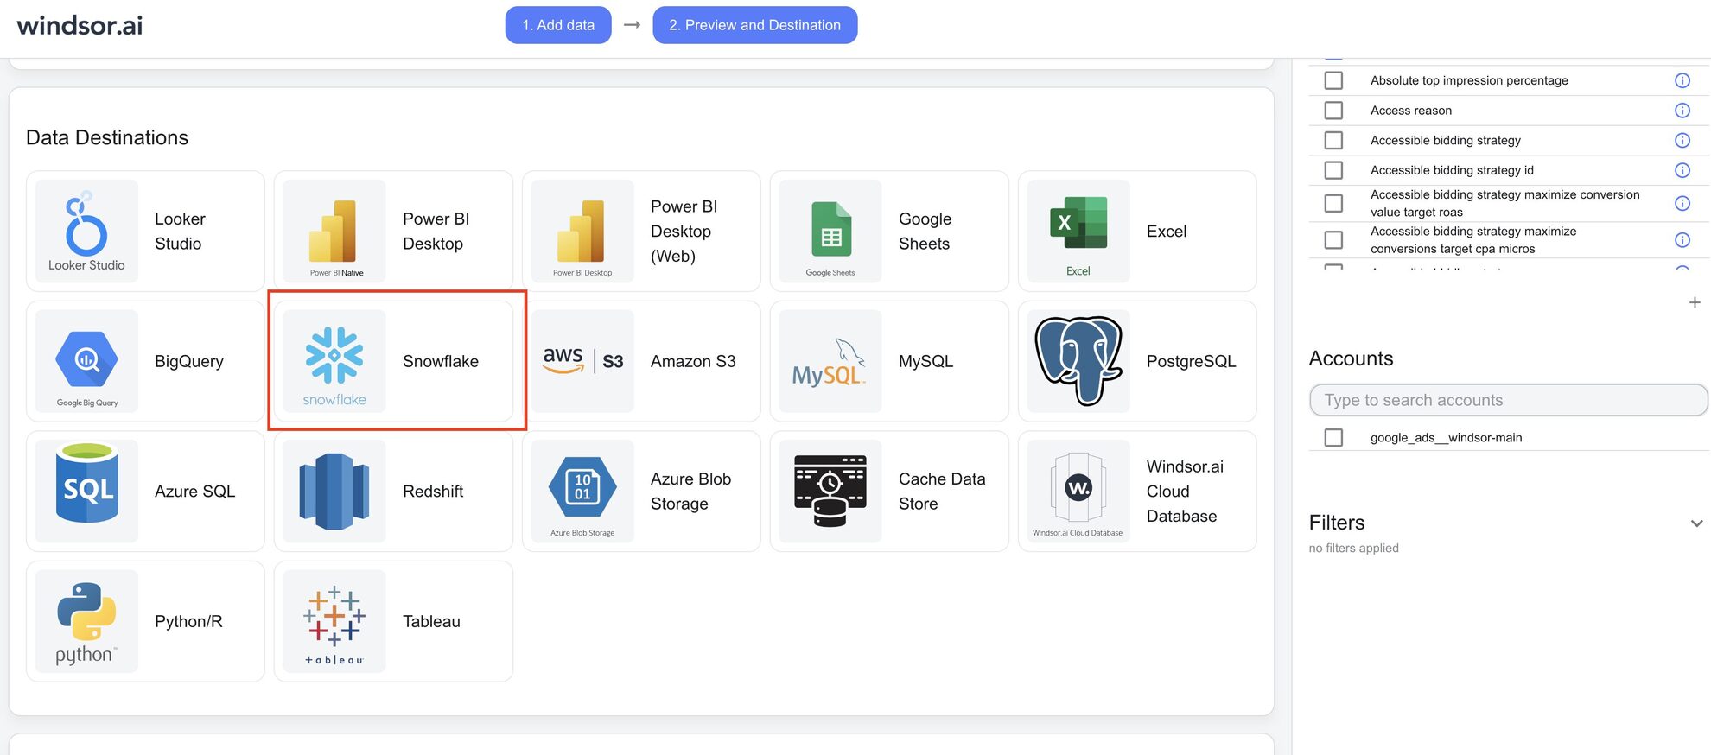Screen dimensions: 1711x755
Task: Show info for Absolute top impression percentage
Action: click(x=1682, y=80)
